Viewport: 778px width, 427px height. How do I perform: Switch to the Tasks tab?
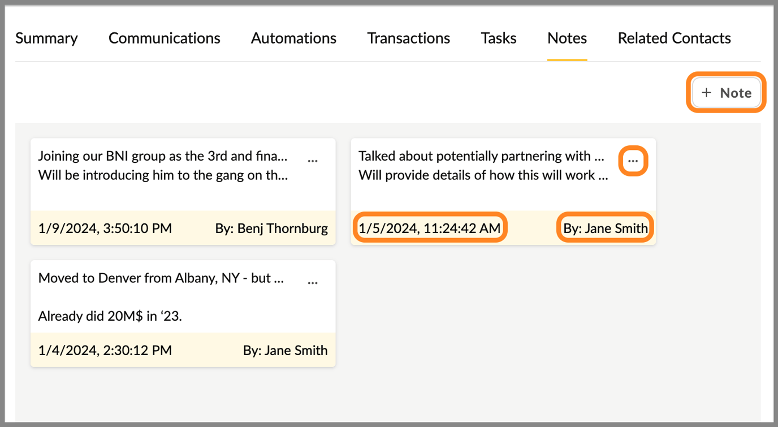tap(498, 38)
